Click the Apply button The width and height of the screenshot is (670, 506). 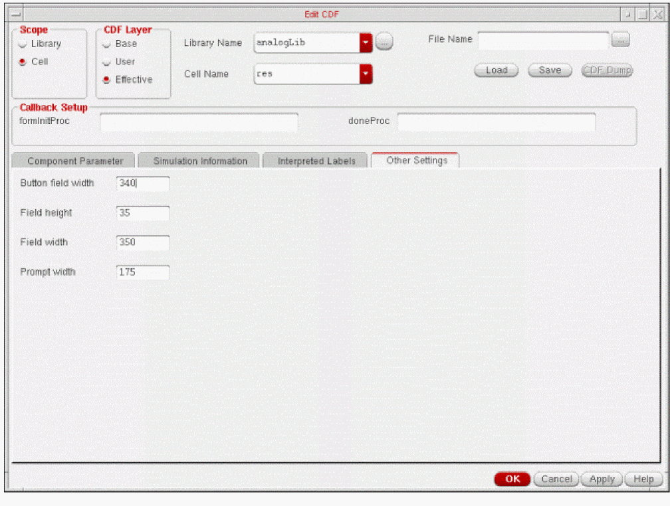click(602, 479)
